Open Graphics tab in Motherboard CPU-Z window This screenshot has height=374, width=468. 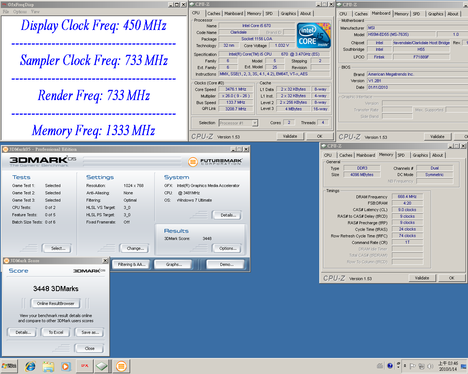coord(436,14)
